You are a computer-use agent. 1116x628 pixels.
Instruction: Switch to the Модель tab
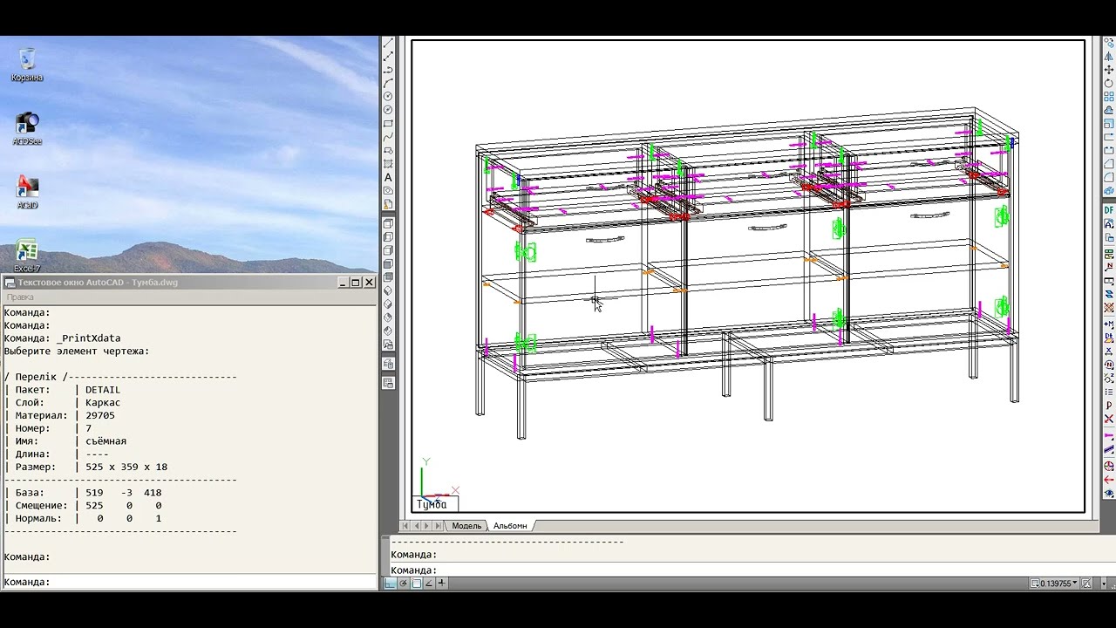[466, 526]
